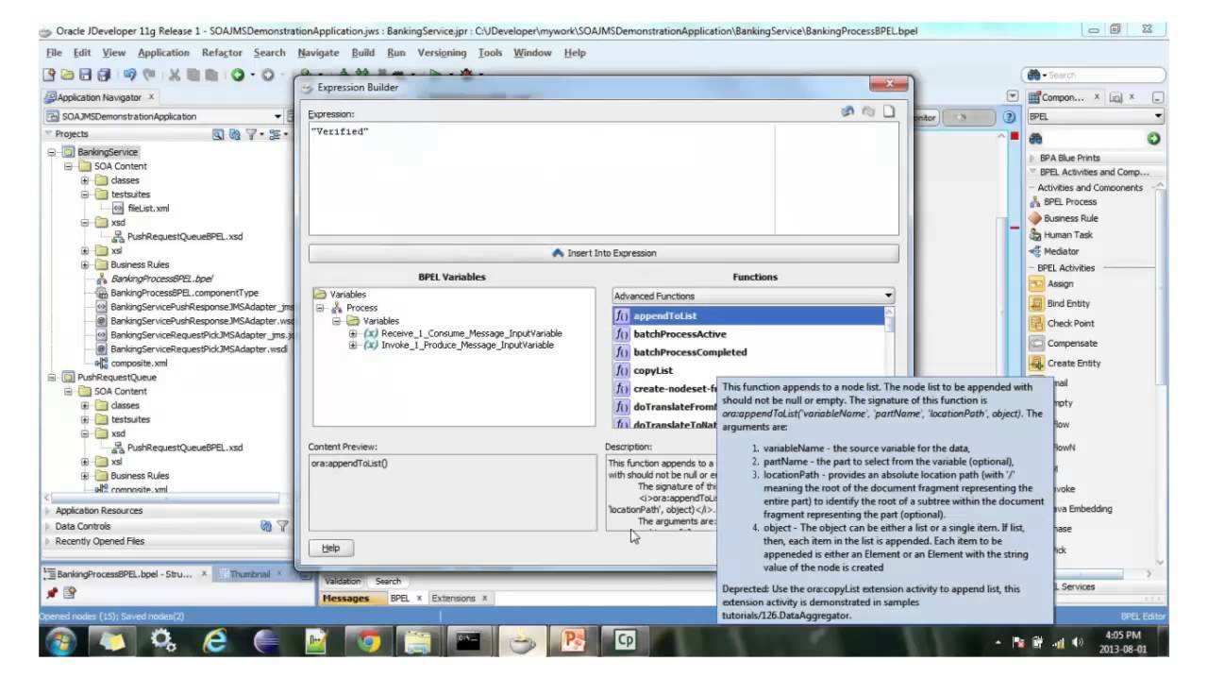Click the binoculars icon in Component Palette
The height and width of the screenshot is (678, 1208).
coord(1035,138)
